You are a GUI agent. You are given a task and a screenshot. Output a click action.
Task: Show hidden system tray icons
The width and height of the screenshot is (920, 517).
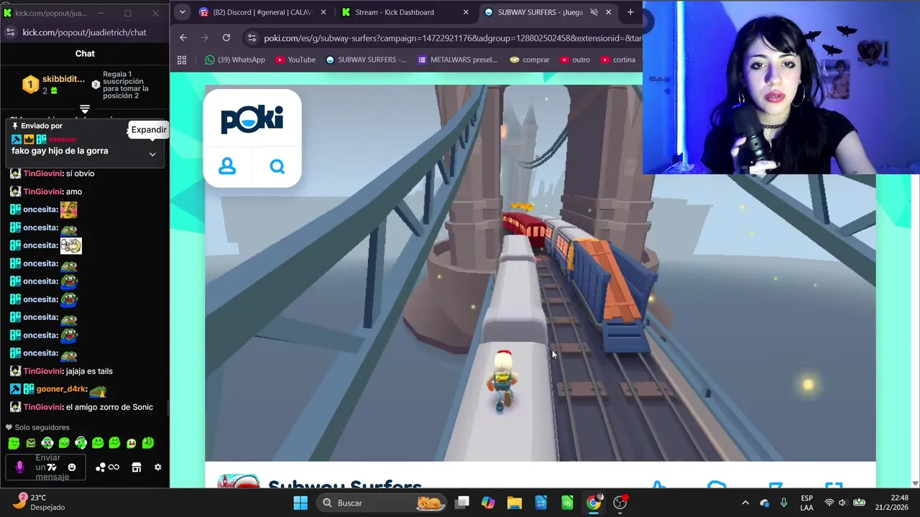tap(745, 503)
